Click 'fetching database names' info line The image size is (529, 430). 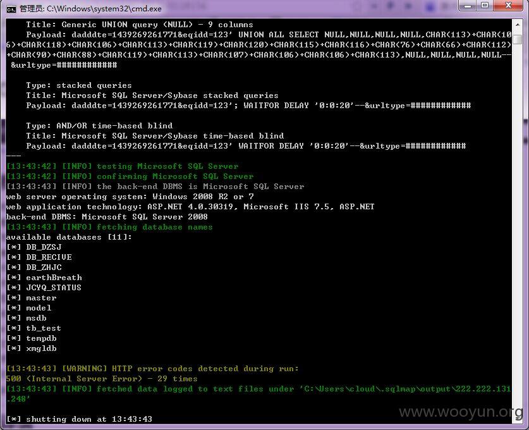click(109, 227)
